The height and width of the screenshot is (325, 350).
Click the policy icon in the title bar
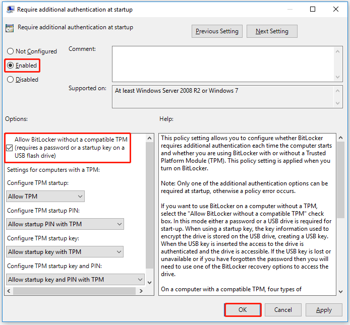(9, 9)
